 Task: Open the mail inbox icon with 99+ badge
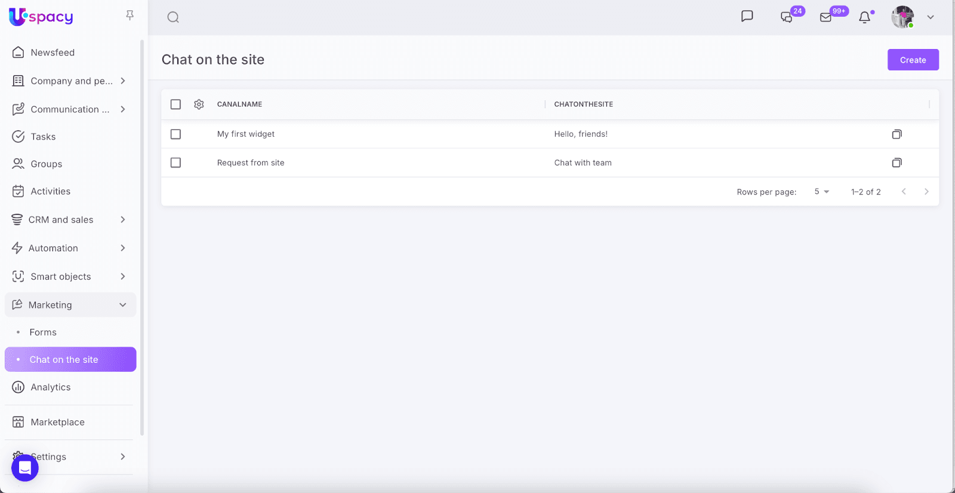[826, 17]
